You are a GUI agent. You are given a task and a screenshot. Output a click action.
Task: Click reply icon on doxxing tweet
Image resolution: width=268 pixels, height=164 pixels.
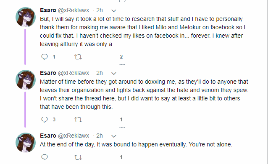click(45, 120)
